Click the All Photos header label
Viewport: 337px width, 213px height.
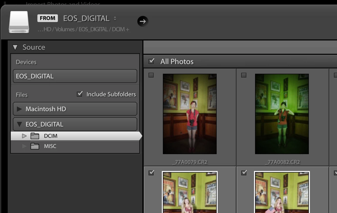[177, 61]
